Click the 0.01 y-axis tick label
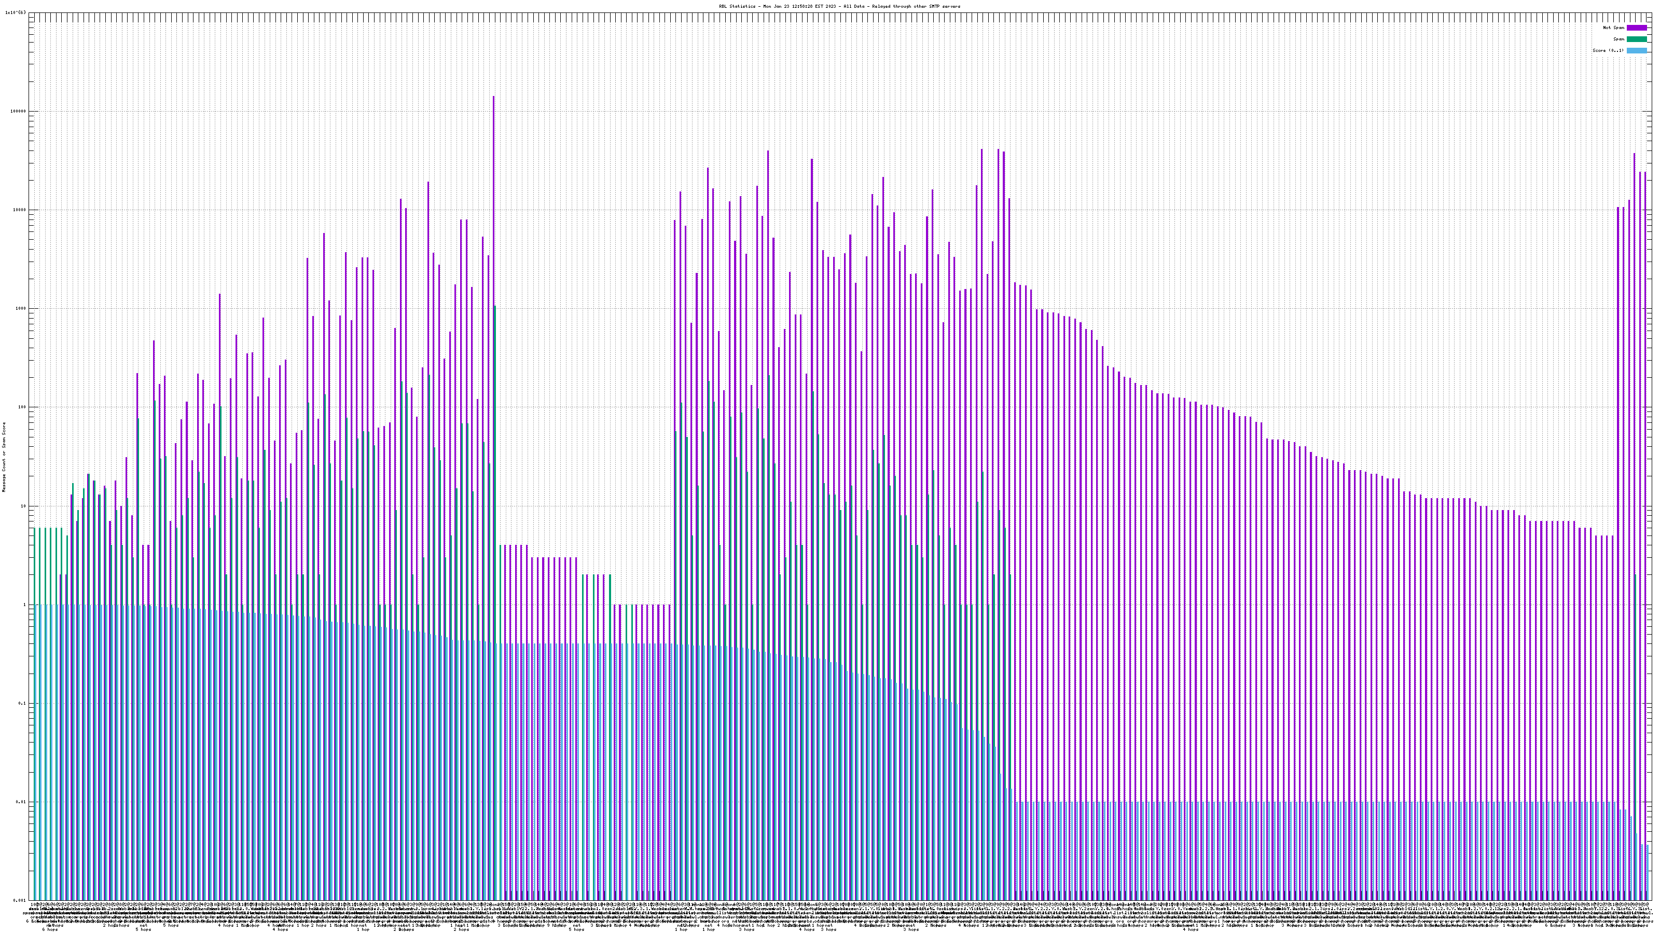1660x934 pixels. (x=21, y=802)
